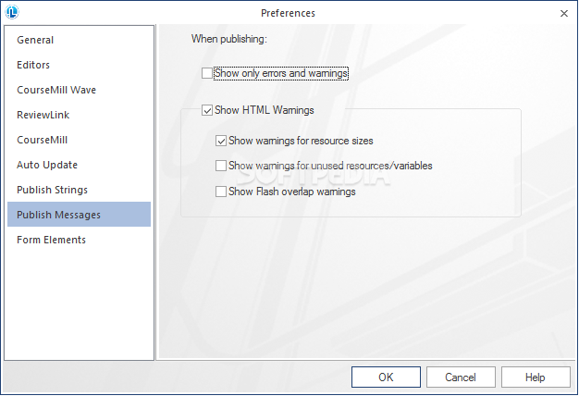The image size is (579, 396).
Task: Switch to Publish Strings category
Action: [x=79, y=190]
